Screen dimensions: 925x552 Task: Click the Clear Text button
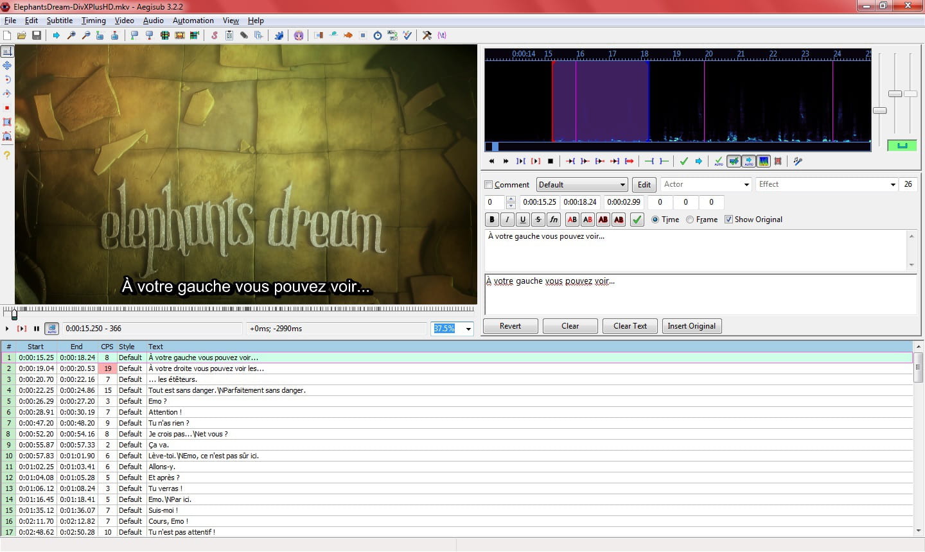[x=630, y=326]
